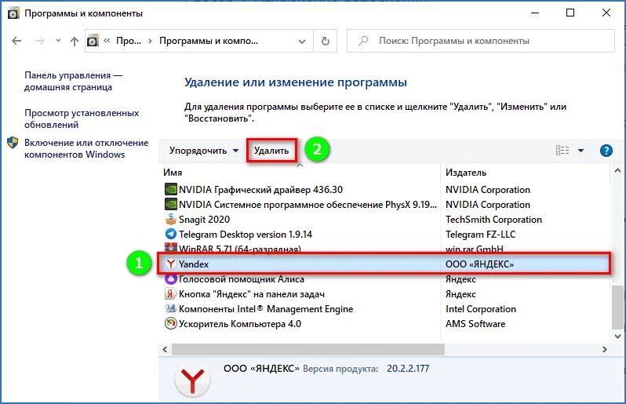Click the Control Panel icon in address bar
The height and width of the screenshot is (404, 626).
93,41
